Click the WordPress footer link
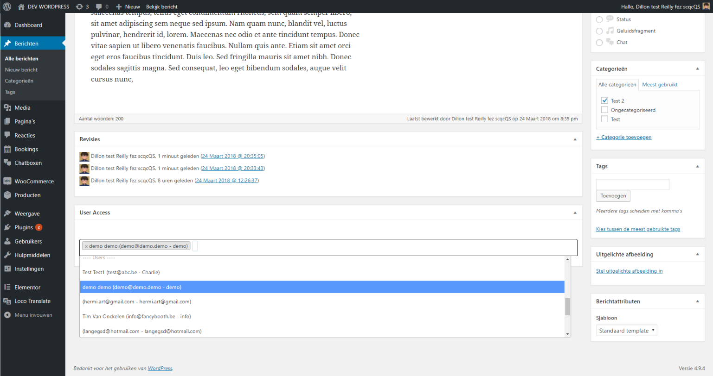Image resolution: width=713 pixels, height=376 pixels. [160, 369]
